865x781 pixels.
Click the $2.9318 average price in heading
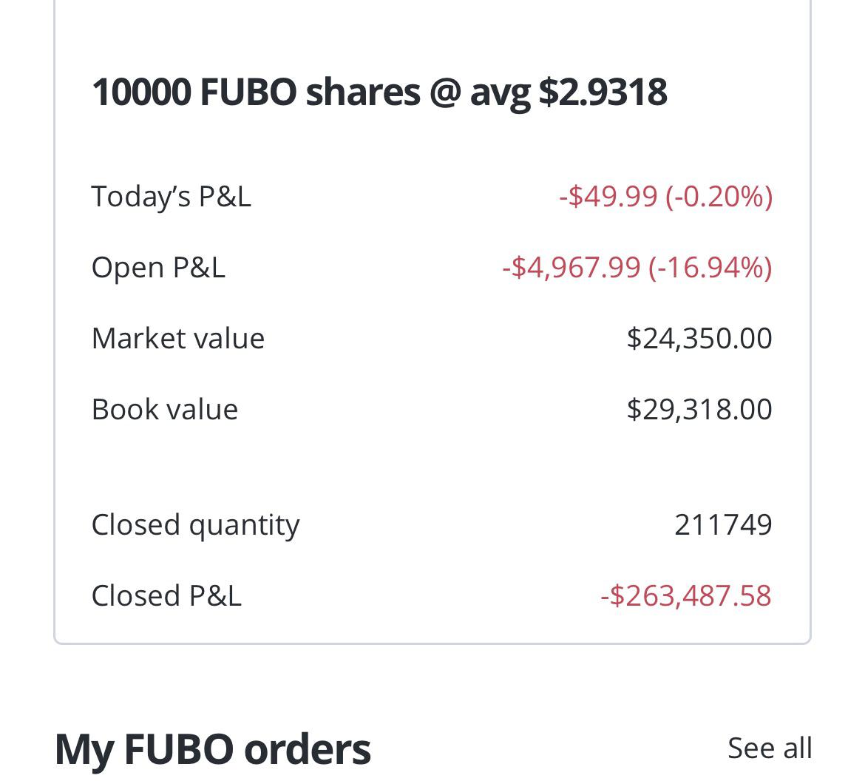[603, 92]
